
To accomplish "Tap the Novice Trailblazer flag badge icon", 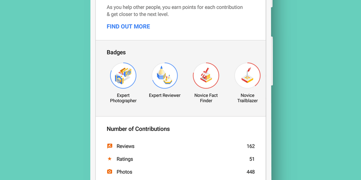I will click(248, 76).
